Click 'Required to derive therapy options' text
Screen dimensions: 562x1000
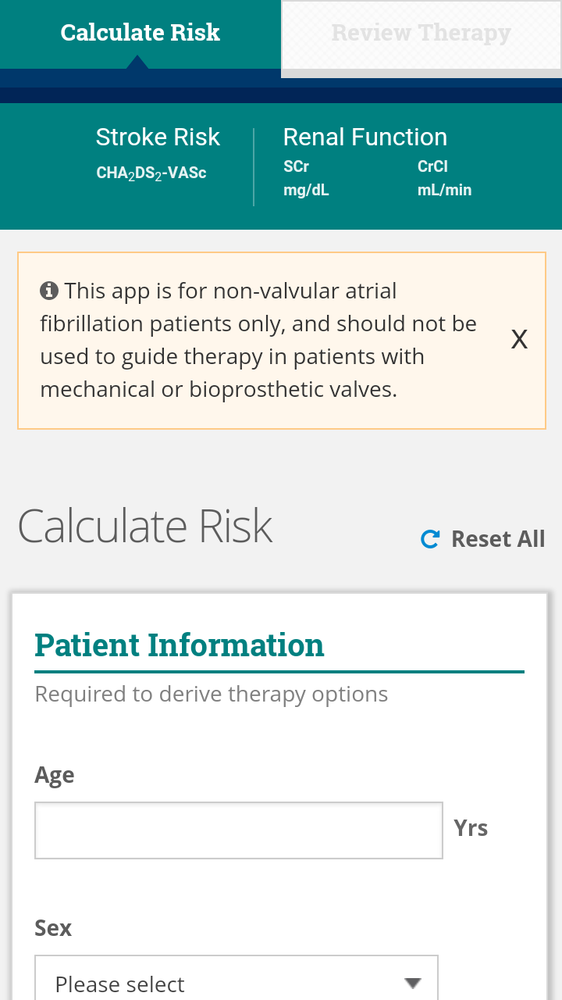[x=212, y=694]
